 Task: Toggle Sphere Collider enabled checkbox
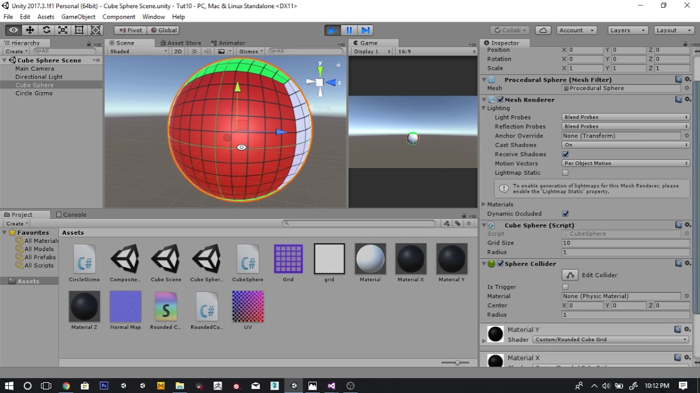click(x=500, y=264)
